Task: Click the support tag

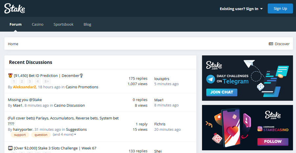Action: pos(20,135)
